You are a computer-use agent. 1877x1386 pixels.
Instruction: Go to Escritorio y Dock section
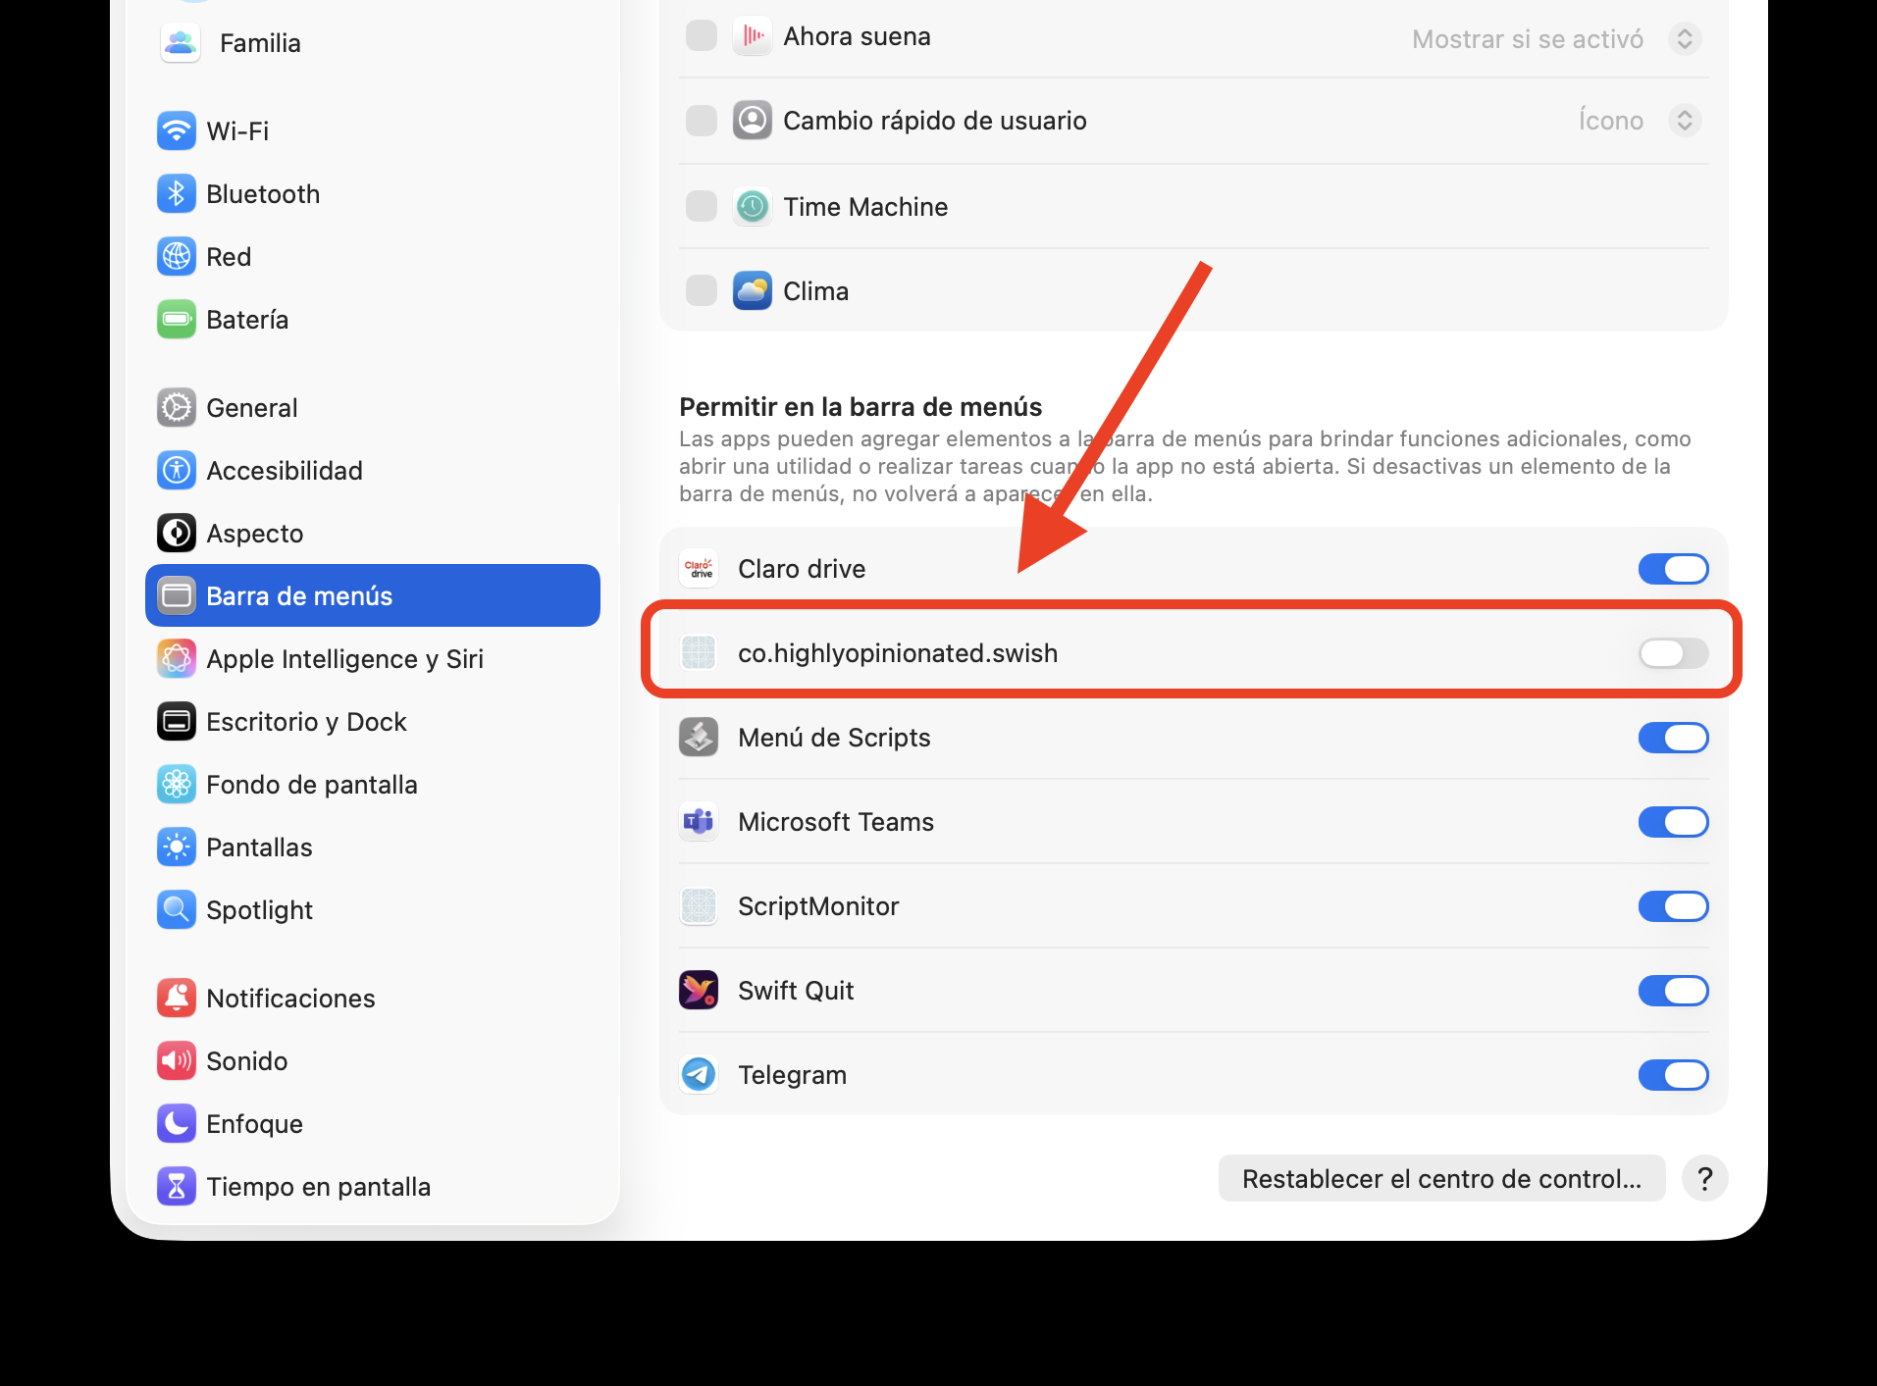(373, 722)
